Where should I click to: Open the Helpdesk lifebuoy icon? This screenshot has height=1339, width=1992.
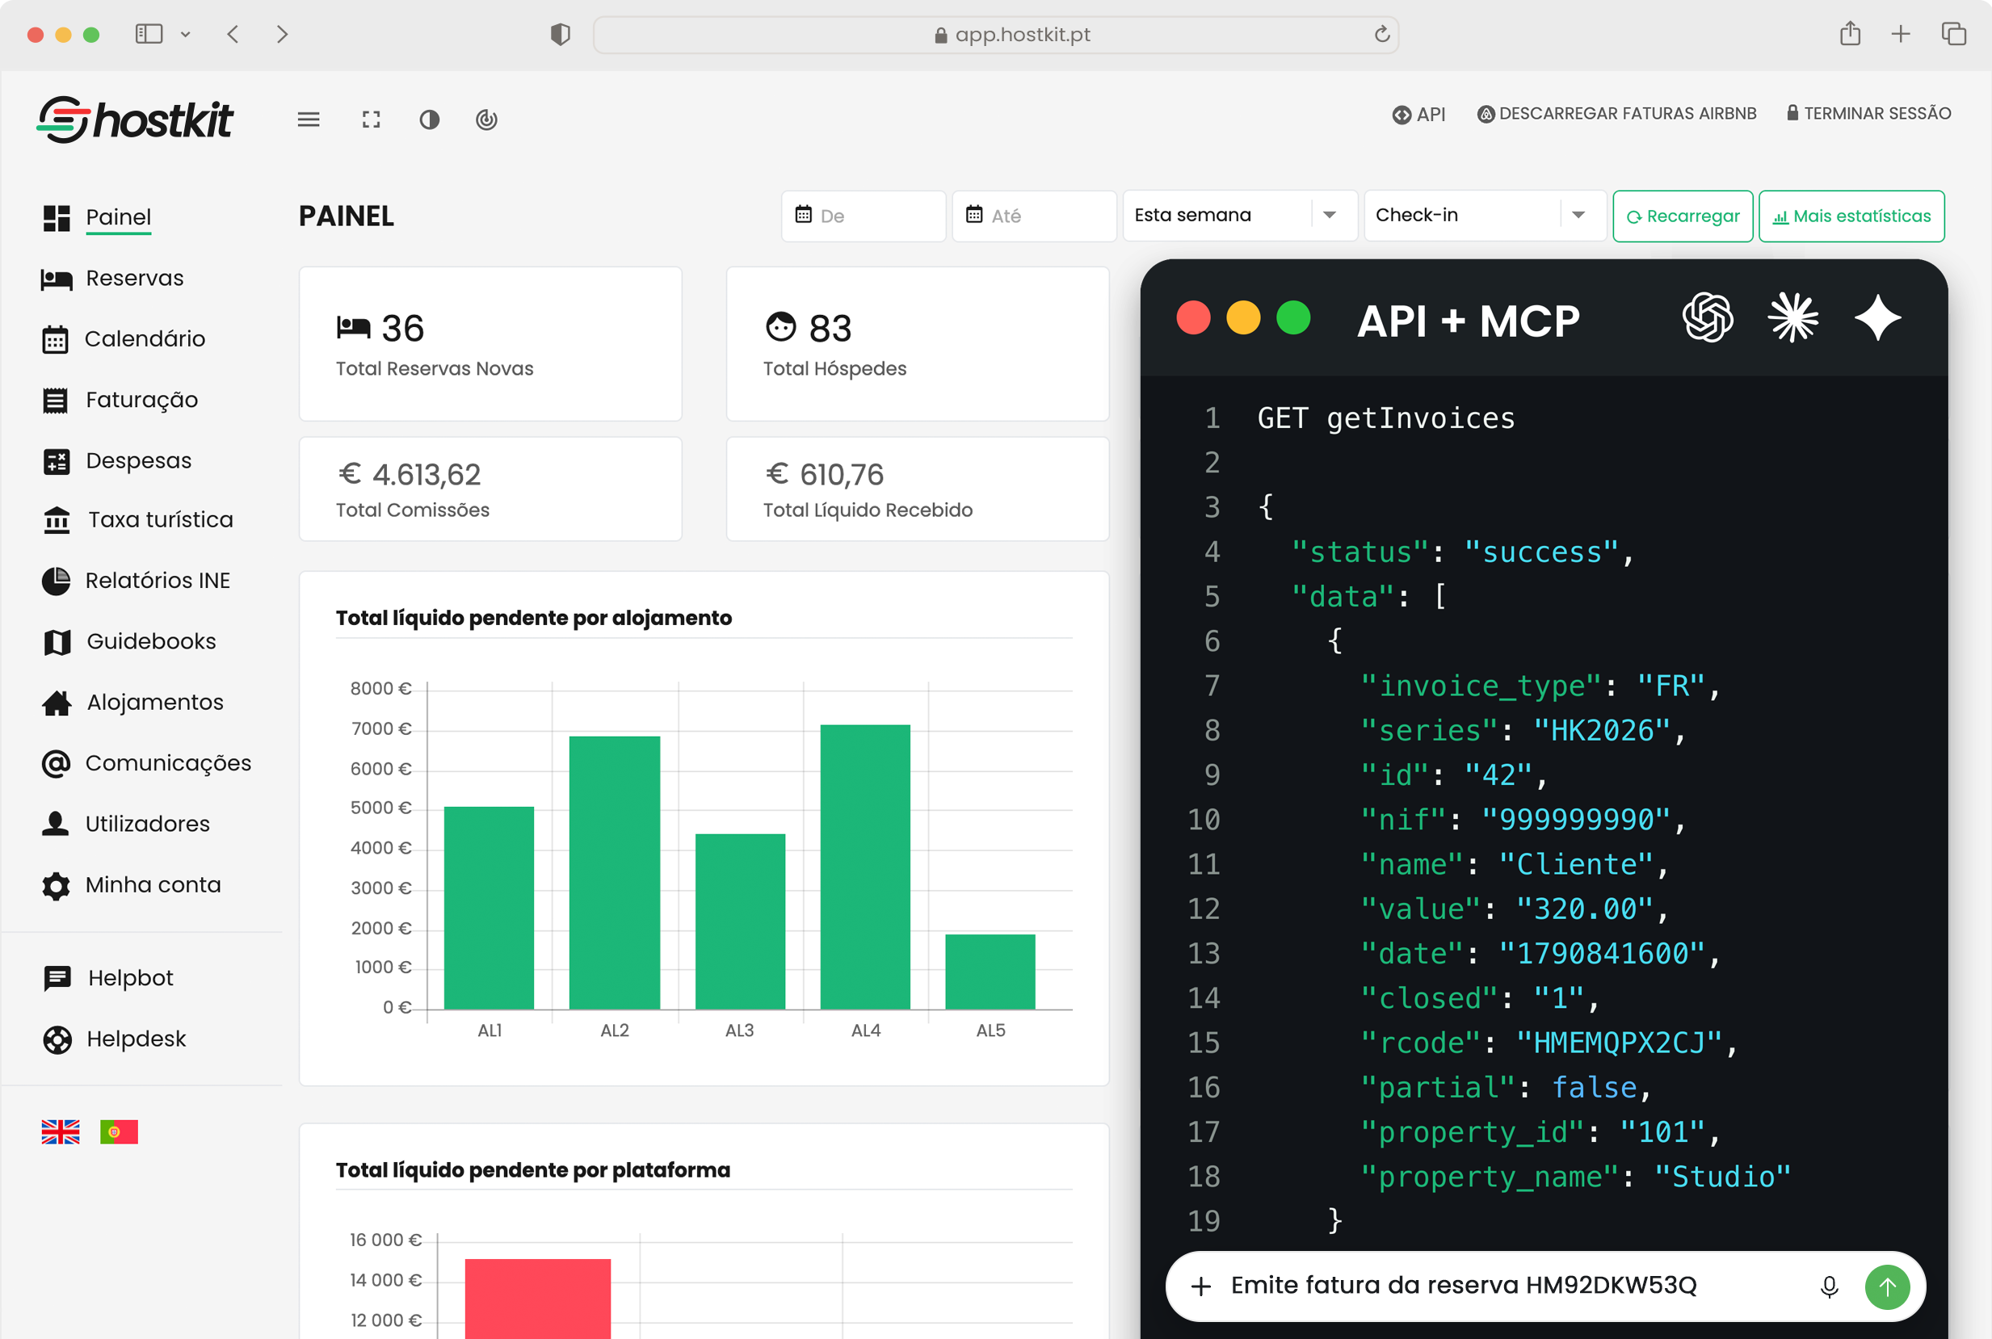57,1039
